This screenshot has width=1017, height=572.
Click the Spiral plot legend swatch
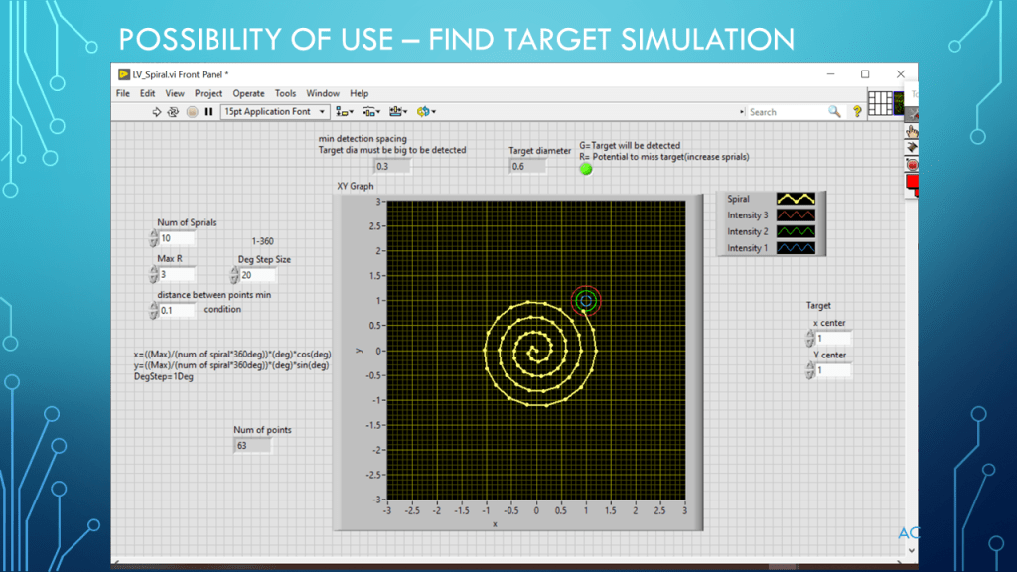coord(795,199)
